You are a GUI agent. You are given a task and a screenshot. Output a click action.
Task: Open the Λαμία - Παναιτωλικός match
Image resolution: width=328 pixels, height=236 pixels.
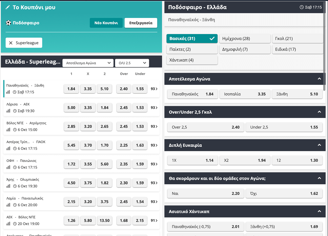(25, 198)
